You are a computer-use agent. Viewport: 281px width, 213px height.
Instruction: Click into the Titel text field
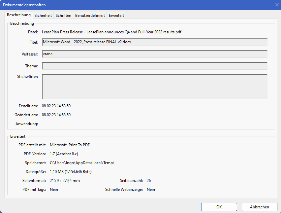154,42
